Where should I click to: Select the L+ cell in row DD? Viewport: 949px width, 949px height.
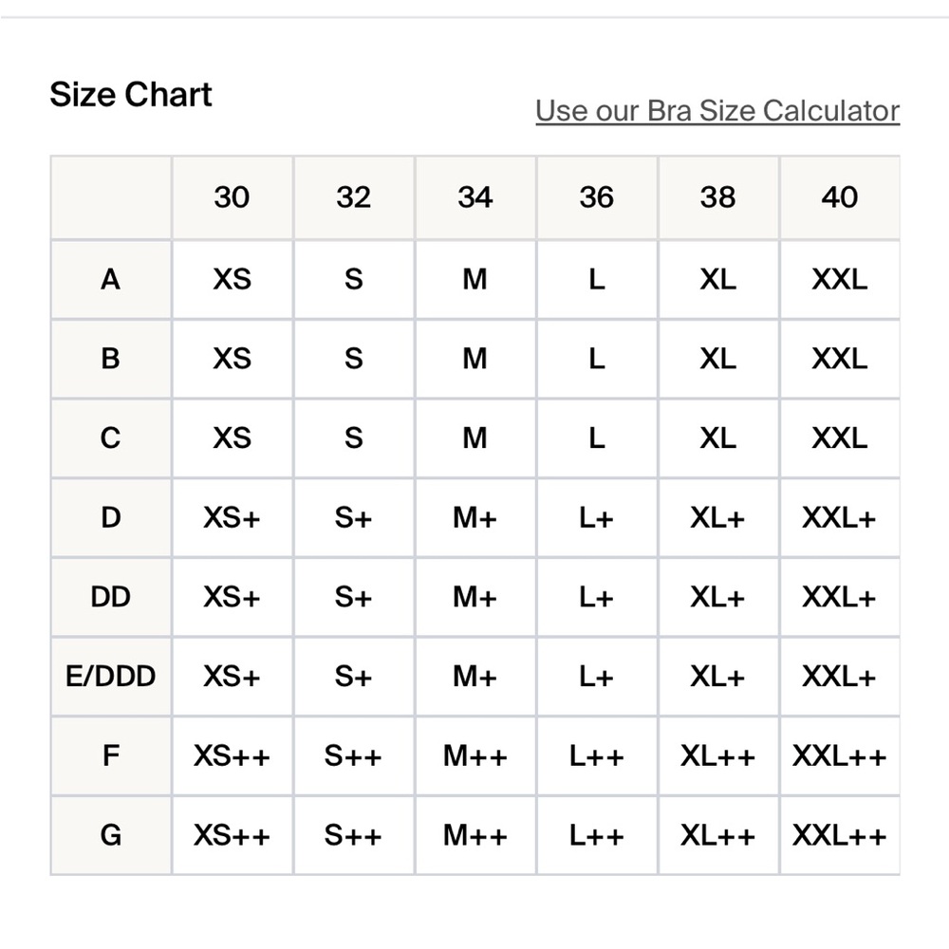tap(597, 597)
